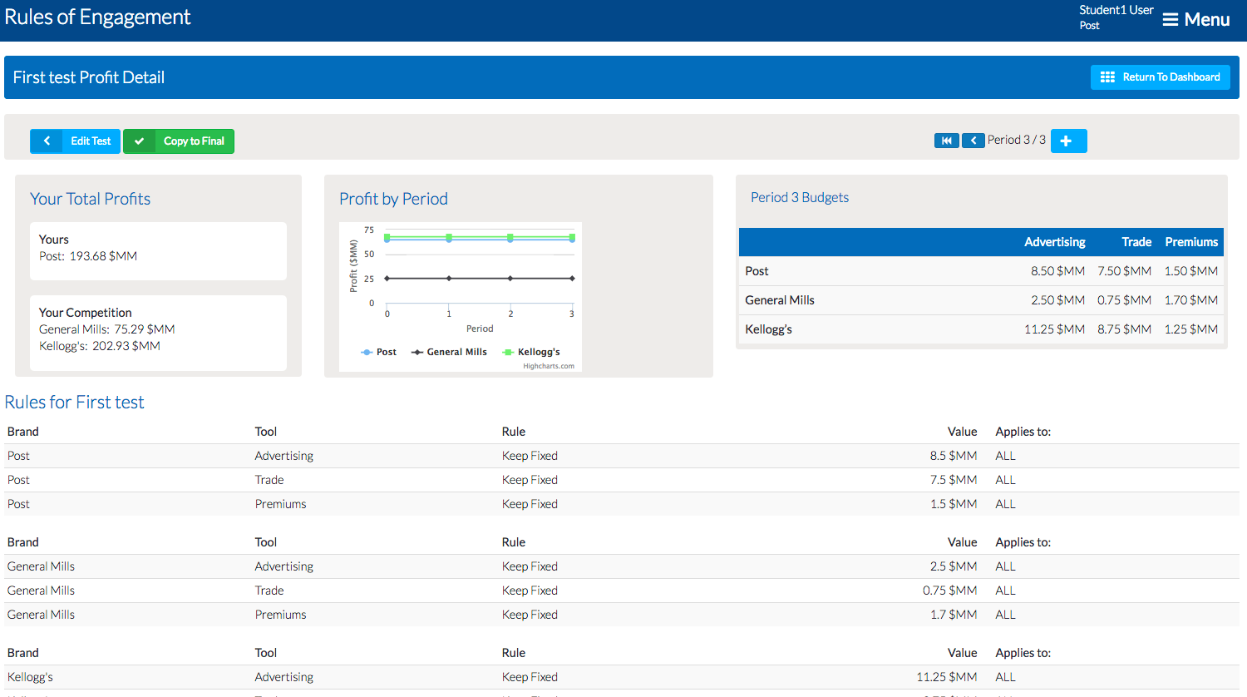The width and height of the screenshot is (1247, 697).
Task: Open the Highcharts.com credit link
Action: tap(548, 366)
